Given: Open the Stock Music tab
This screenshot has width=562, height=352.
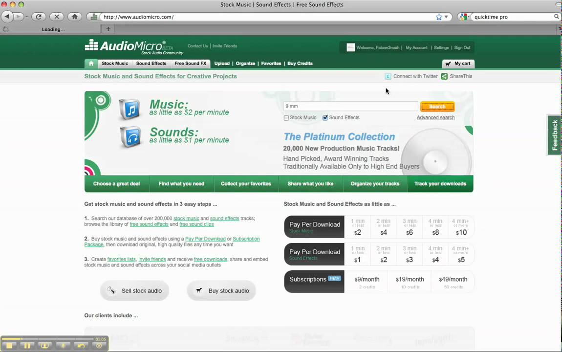Looking at the screenshot, I should [115, 64].
